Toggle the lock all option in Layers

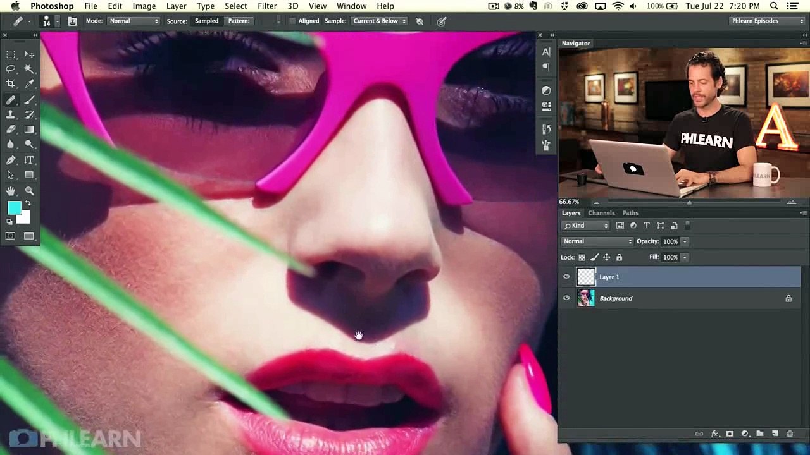(x=619, y=257)
